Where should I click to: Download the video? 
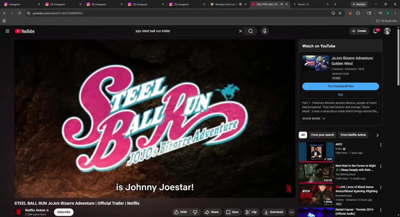tap(274, 212)
